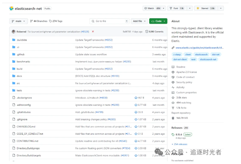Open the www.elastic.co guide link
The width and height of the screenshot is (241, 164).
click(x=200, y=48)
